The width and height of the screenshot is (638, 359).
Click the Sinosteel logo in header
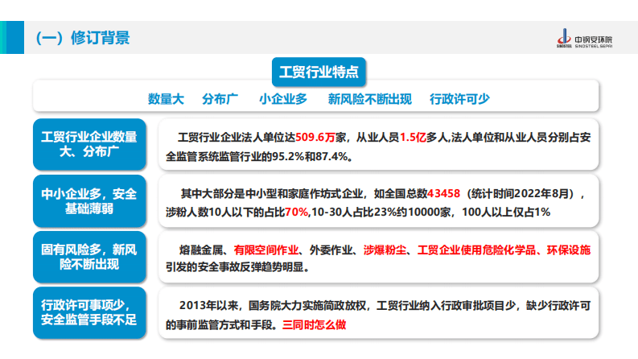coord(584,39)
